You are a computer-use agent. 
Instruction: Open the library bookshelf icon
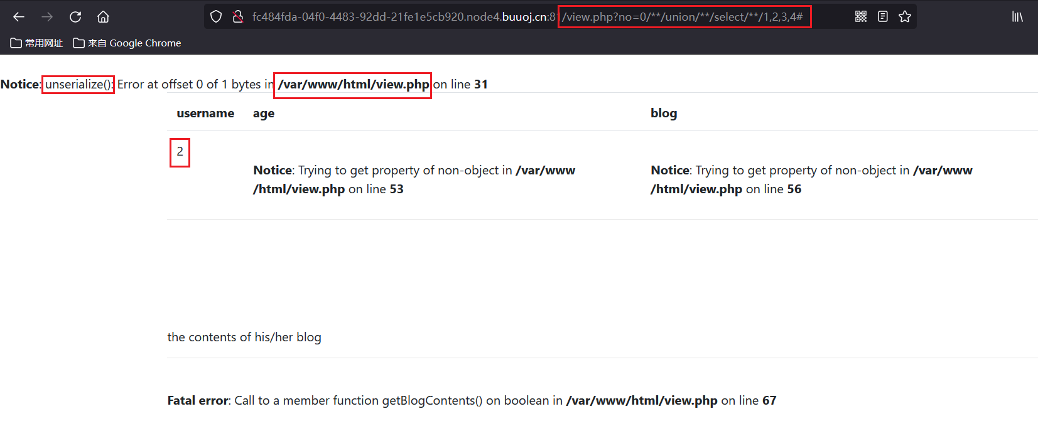click(1017, 17)
